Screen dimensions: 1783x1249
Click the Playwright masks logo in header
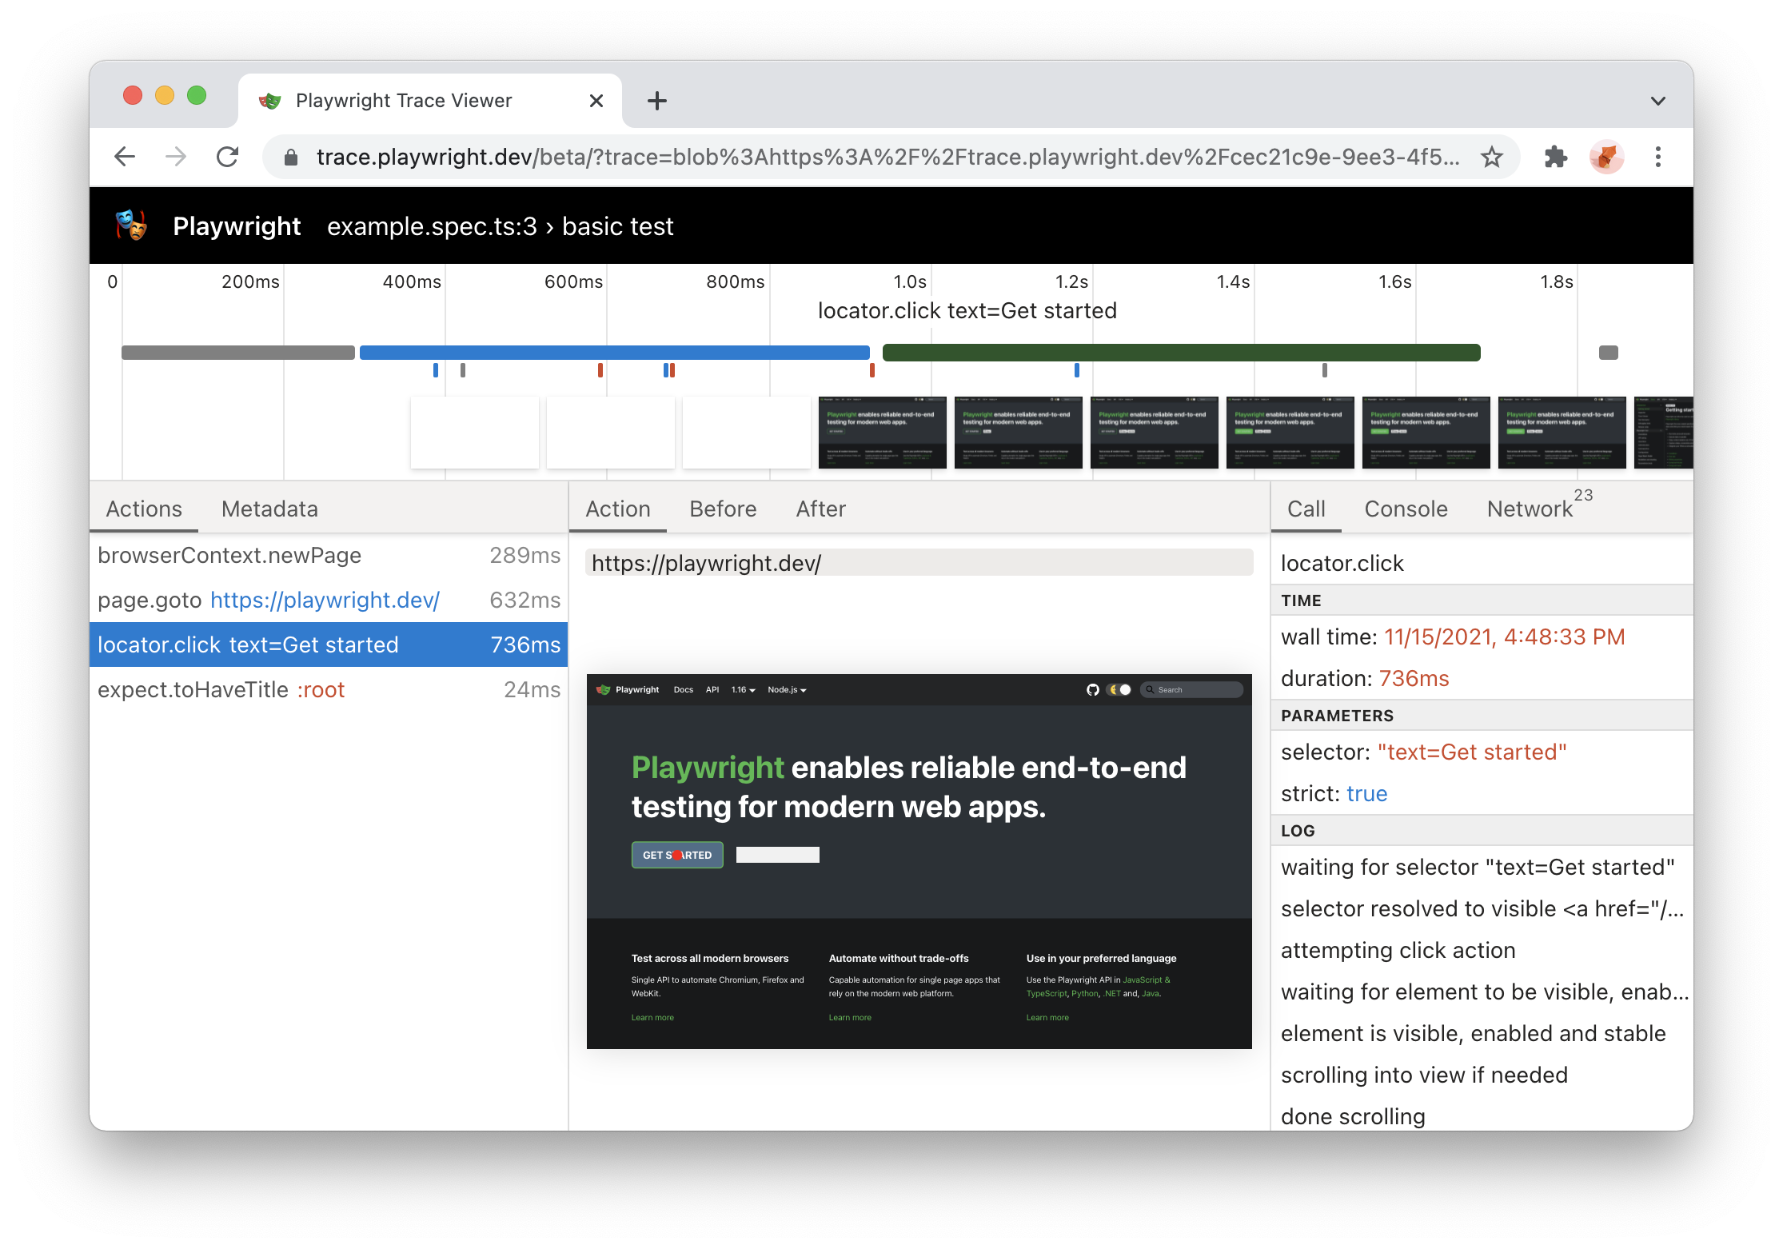[x=132, y=226]
